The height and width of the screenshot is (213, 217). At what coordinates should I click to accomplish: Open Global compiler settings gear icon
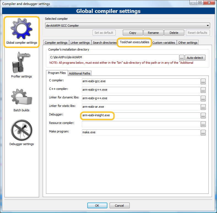click(21, 29)
